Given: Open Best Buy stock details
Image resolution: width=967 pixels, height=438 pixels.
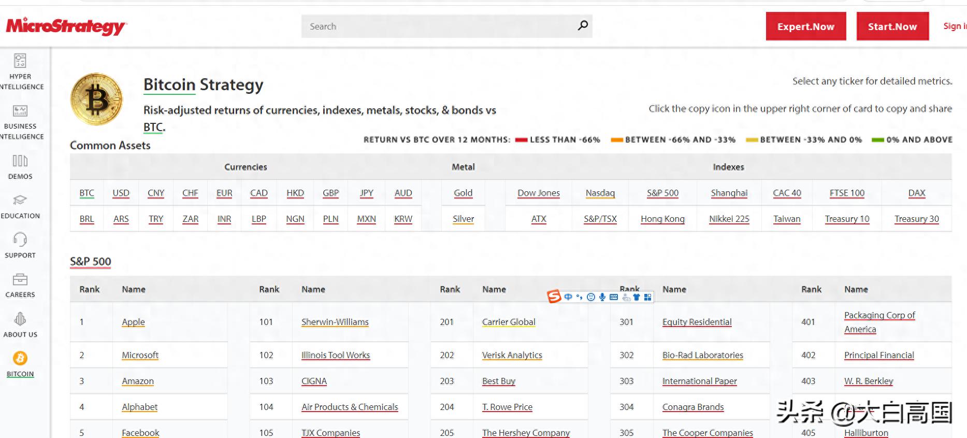Looking at the screenshot, I should [x=499, y=381].
